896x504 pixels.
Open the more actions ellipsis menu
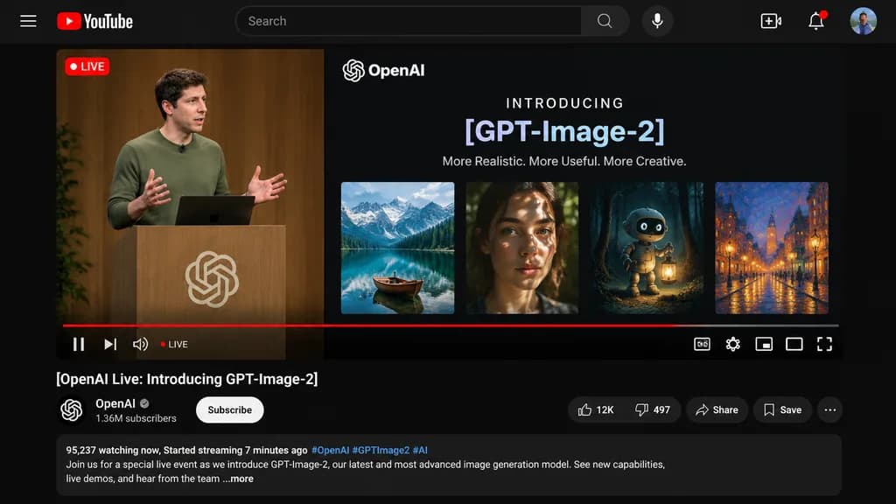tap(829, 409)
